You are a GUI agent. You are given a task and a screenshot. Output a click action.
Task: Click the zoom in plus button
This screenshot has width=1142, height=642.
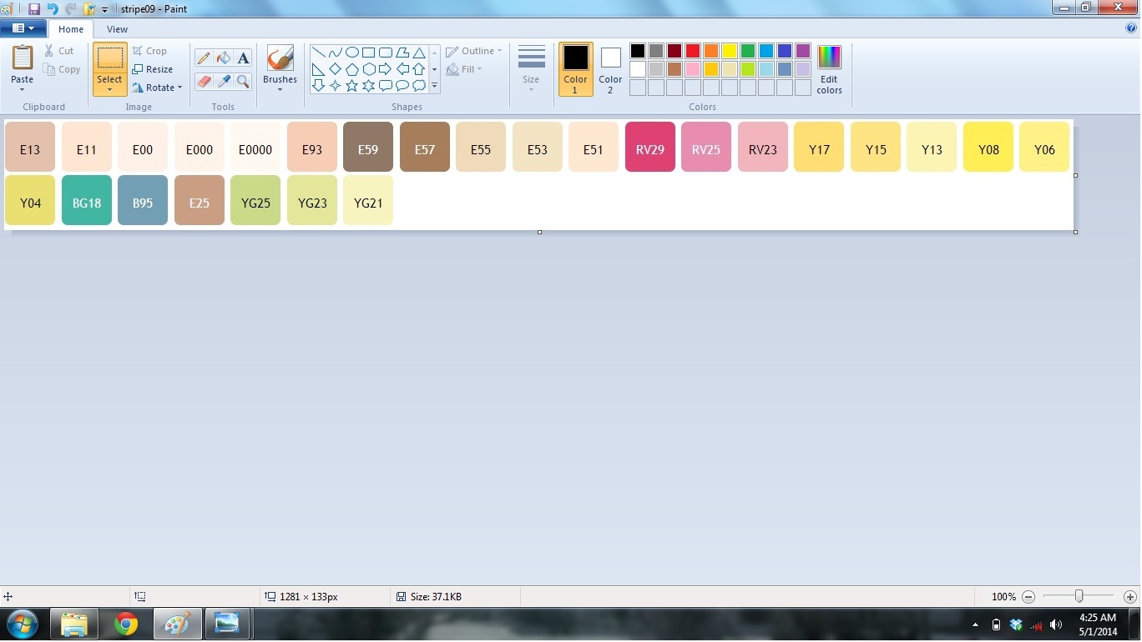(1129, 597)
